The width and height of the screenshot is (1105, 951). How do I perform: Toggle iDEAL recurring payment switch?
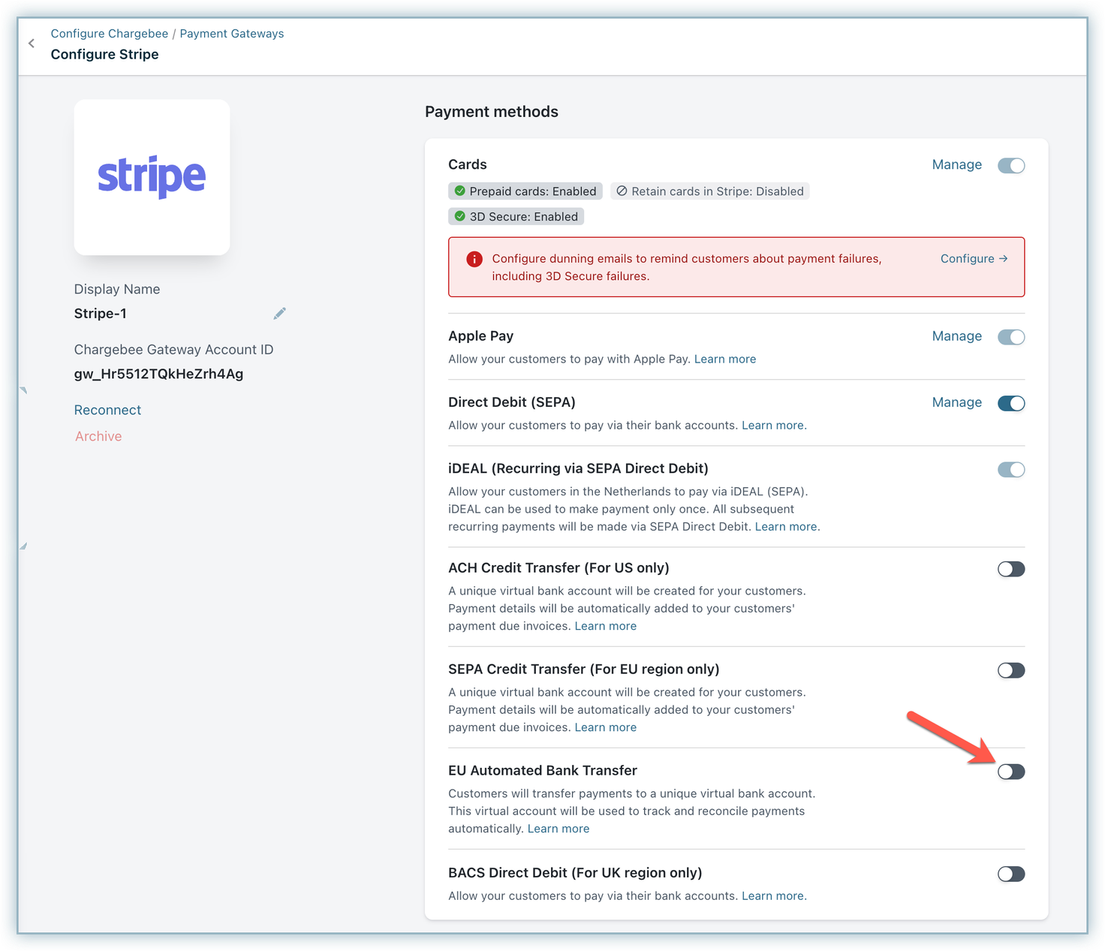pyautogui.click(x=1010, y=470)
